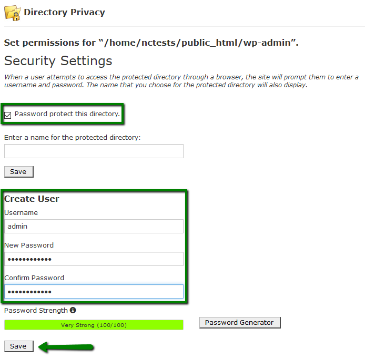Click the "Password protect this directory." label text
The width and height of the screenshot is (365, 359).
[x=67, y=114]
